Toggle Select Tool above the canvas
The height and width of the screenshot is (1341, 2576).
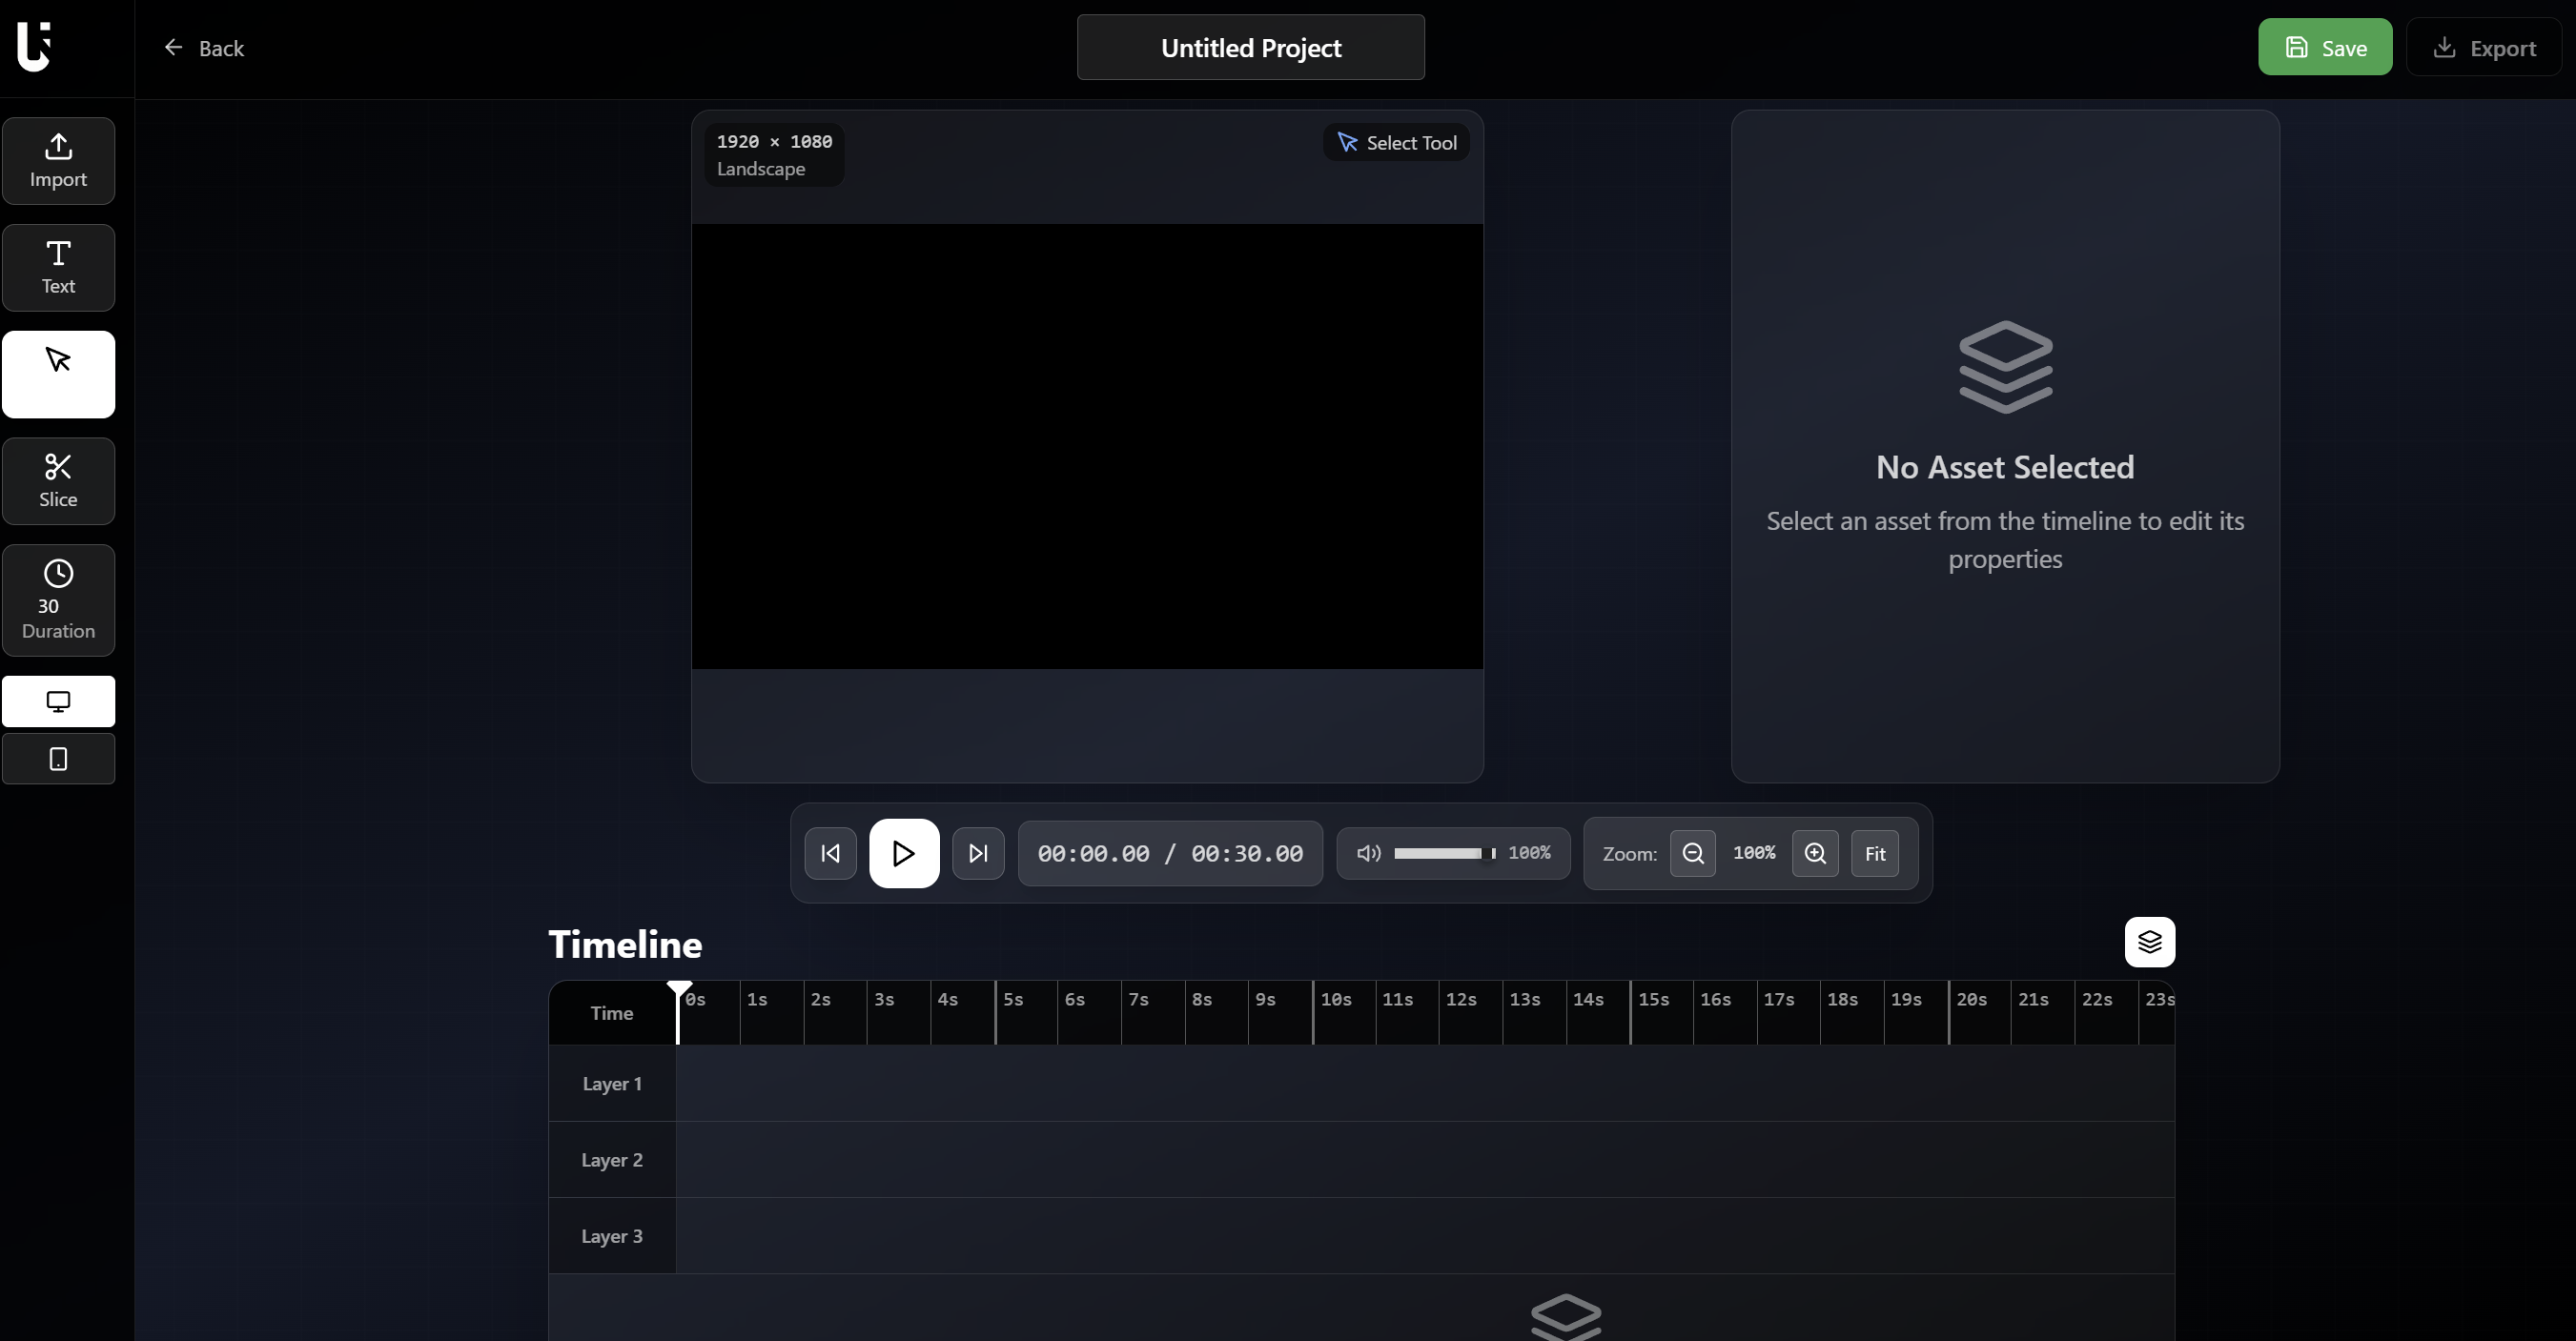(x=1396, y=142)
